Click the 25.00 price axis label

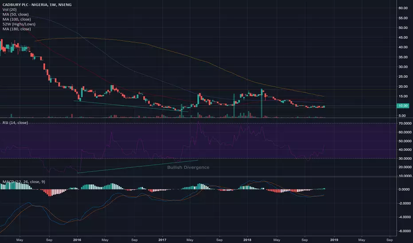[x=403, y=77]
